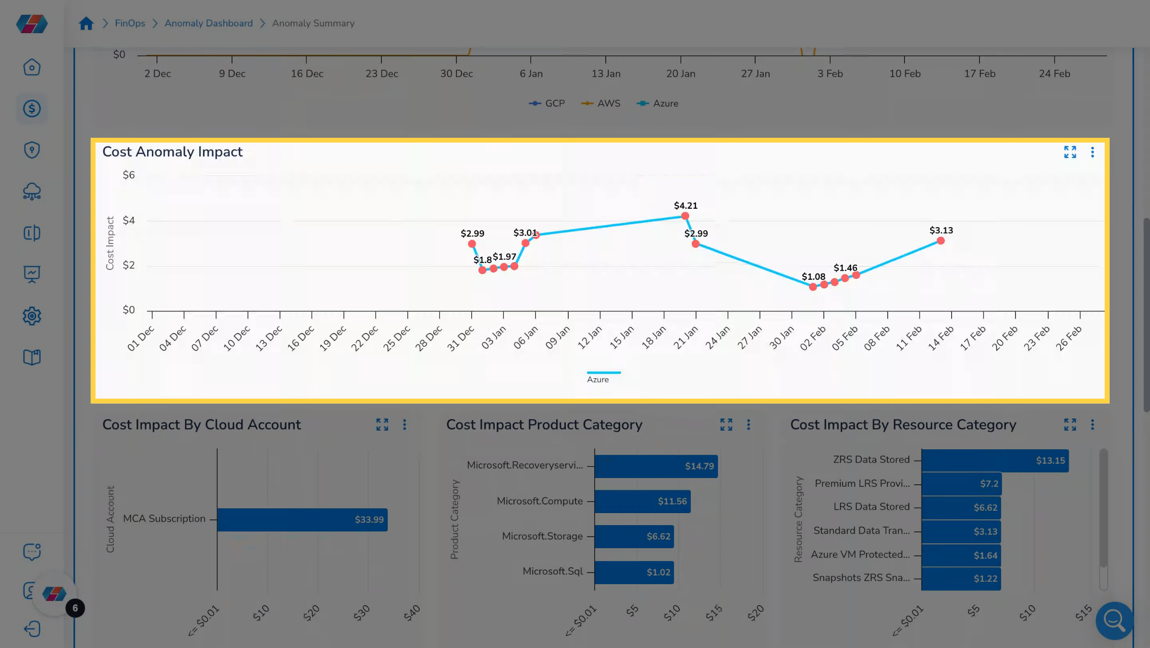Go to Anomaly Dashboard via breadcrumb

(x=208, y=23)
